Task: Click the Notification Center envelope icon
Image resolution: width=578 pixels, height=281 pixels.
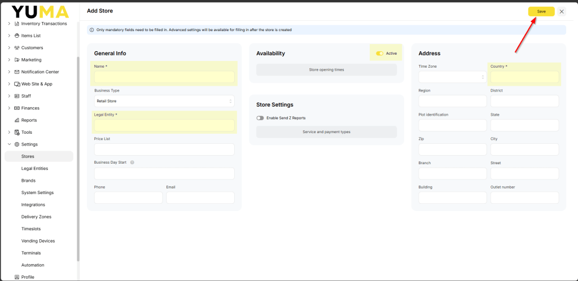Action: (16, 72)
